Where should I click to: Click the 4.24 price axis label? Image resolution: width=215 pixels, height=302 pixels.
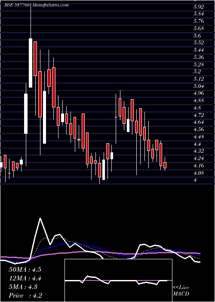(x=199, y=158)
